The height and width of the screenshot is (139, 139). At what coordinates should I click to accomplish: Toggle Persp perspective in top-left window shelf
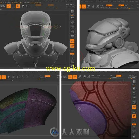click(x=72, y=36)
